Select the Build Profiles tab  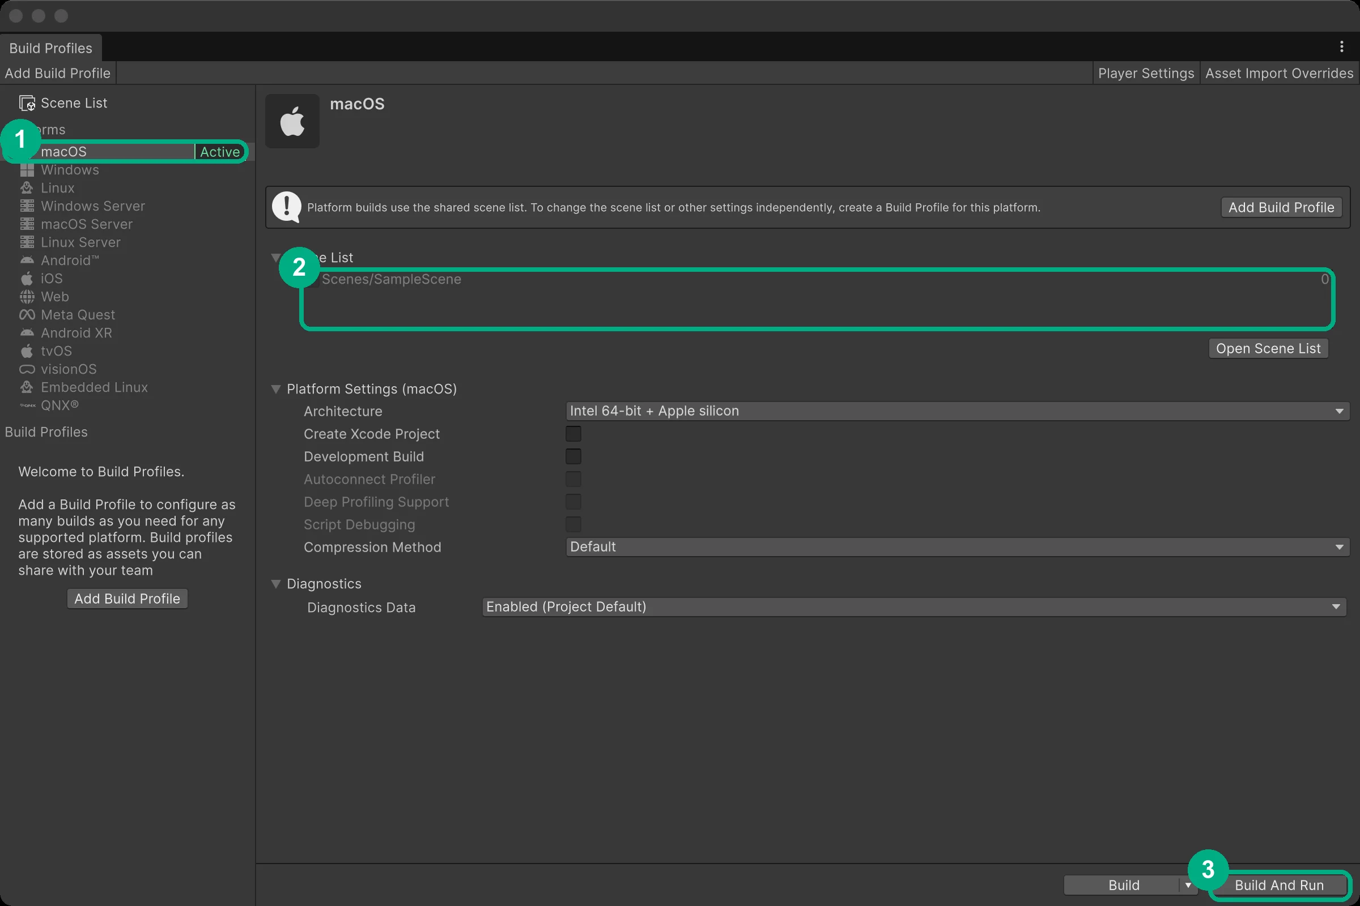click(51, 48)
